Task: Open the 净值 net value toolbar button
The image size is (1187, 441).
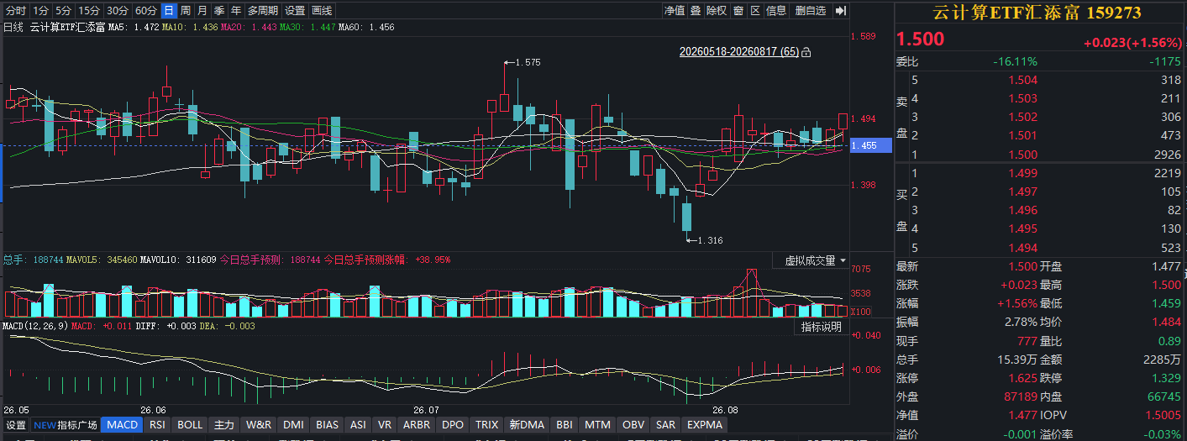Action: pyautogui.click(x=675, y=10)
